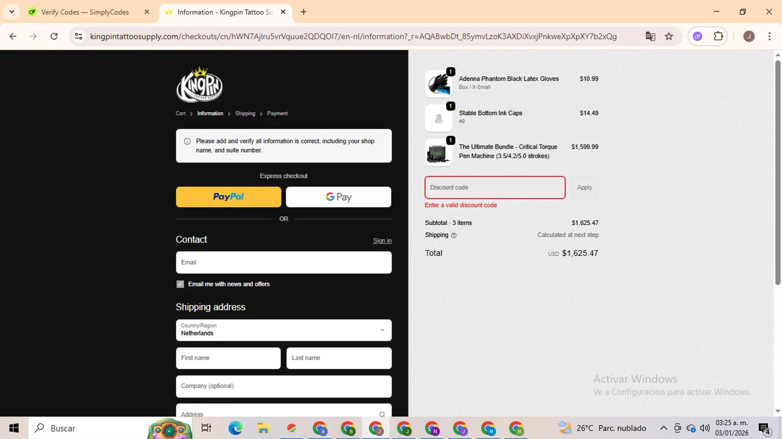Viewport: 782px width, 439px height.
Task: Open File Explorer from the taskbar
Action: click(263, 428)
